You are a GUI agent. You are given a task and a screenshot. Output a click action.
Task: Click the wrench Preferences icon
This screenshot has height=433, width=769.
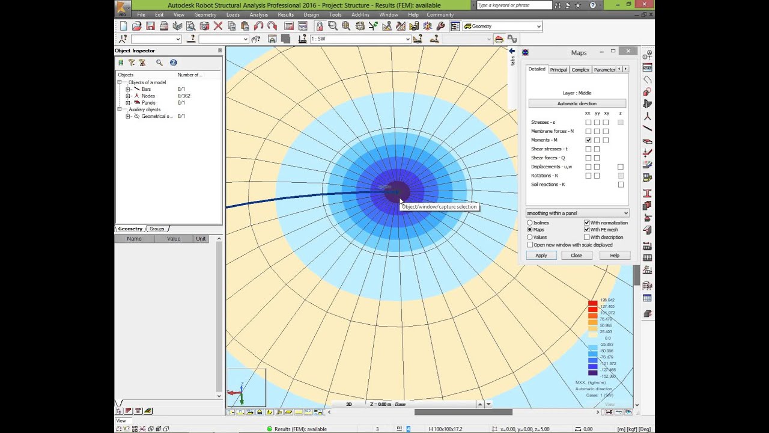[x=440, y=26]
